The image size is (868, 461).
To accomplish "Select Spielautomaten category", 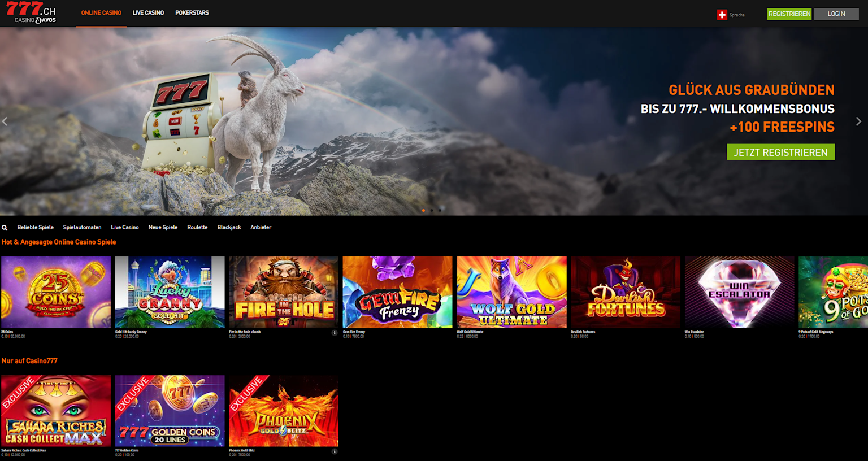I will [83, 228].
